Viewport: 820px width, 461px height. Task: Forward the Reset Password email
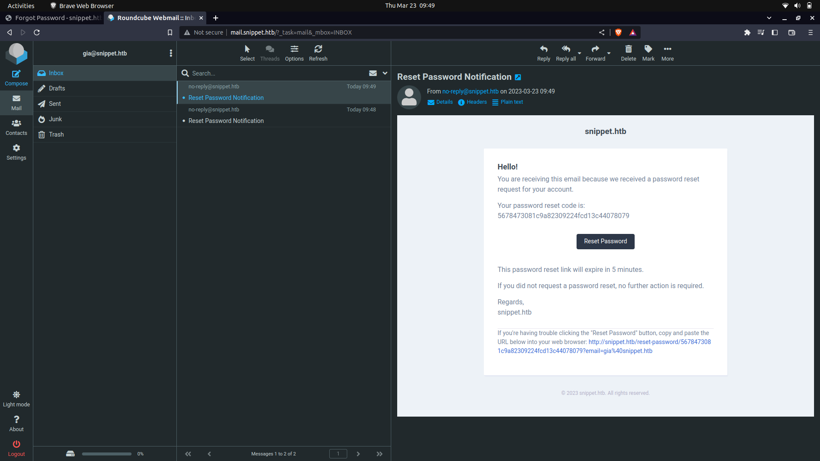point(594,53)
